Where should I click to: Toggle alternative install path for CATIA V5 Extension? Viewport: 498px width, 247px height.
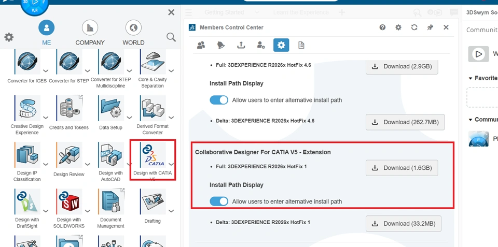tap(219, 201)
